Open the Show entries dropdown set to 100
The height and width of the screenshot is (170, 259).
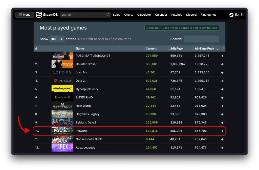pyautogui.click(x=57, y=39)
